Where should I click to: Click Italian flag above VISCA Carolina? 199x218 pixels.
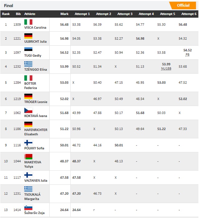point(28,22)
